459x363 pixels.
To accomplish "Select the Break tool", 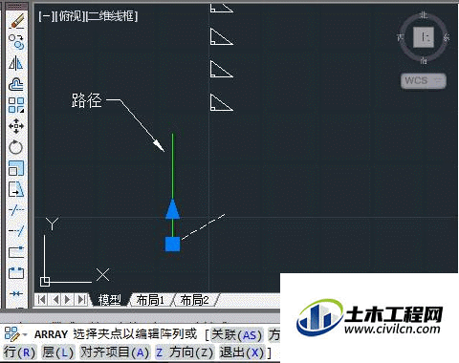I will coord(16,273).
